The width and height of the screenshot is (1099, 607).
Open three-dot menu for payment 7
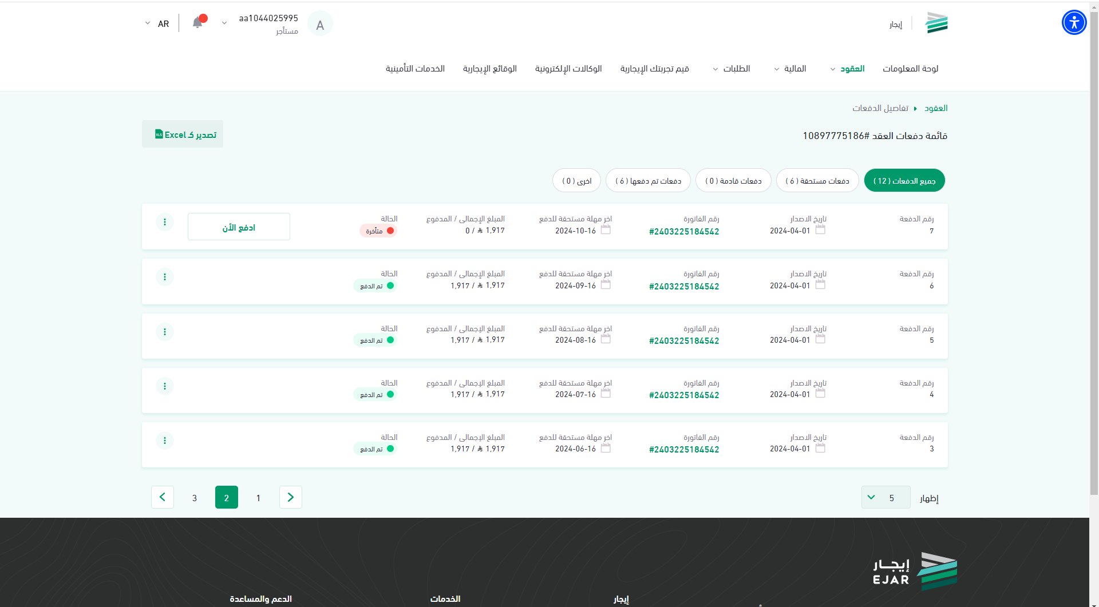coord(165,222)
